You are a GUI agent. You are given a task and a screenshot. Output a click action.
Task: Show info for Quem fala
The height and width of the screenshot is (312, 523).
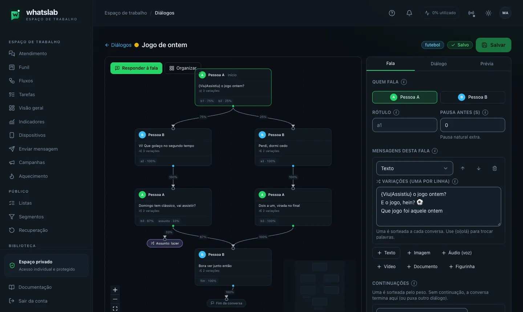[404, 82]
